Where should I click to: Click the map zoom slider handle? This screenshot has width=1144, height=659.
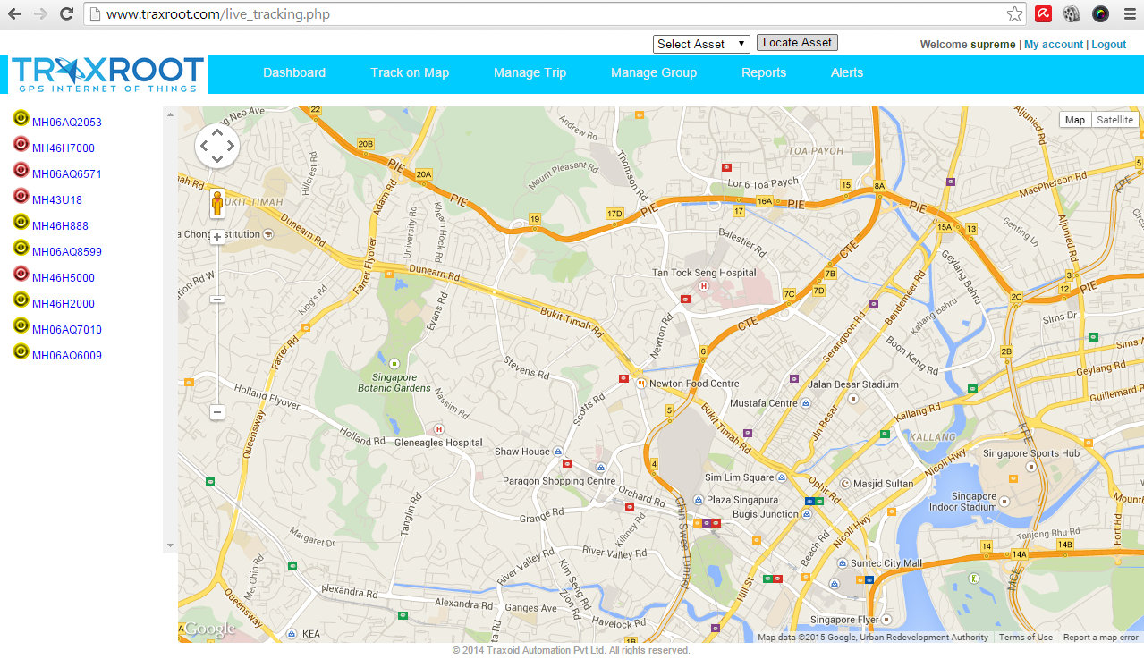pos(217,299)
